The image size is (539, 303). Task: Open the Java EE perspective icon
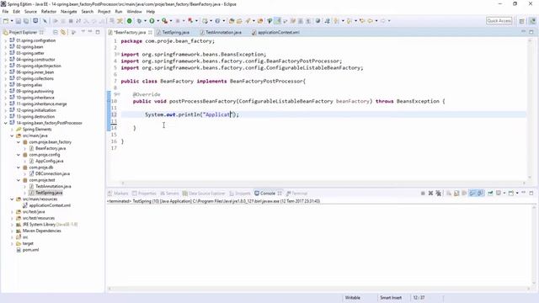[x=532, y=21]
